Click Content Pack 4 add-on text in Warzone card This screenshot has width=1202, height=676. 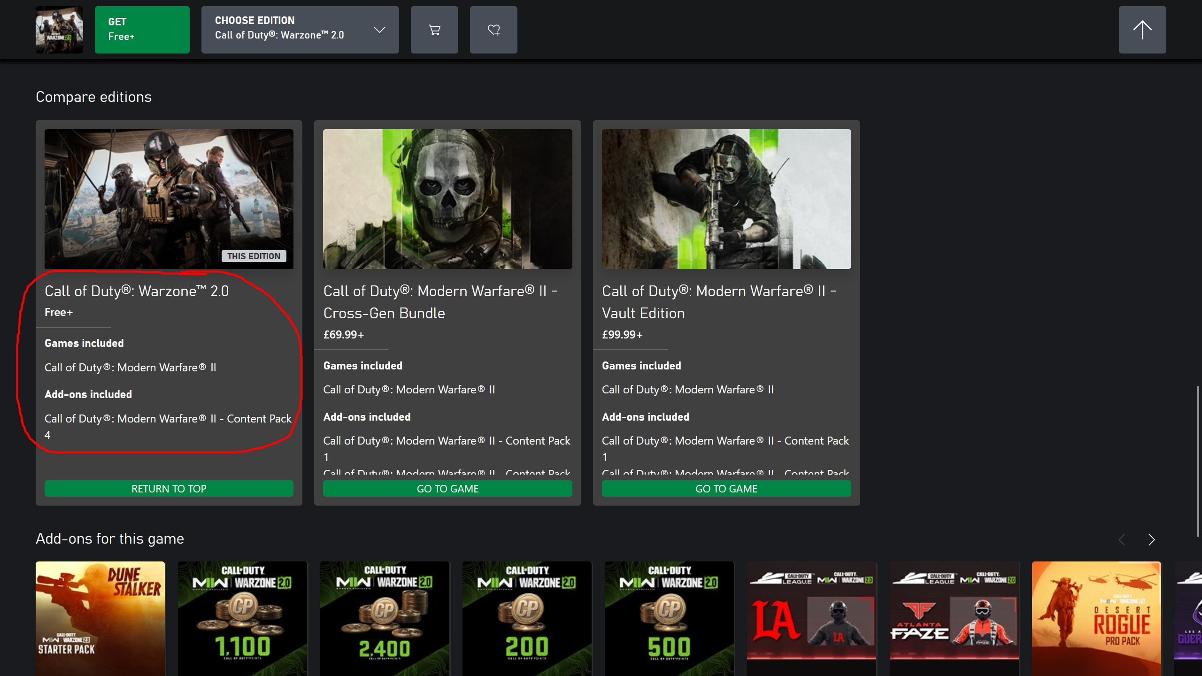168,427
